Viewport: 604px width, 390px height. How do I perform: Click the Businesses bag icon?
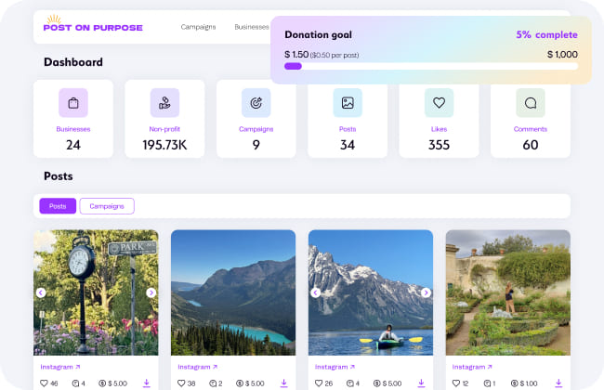pos(72,102)
